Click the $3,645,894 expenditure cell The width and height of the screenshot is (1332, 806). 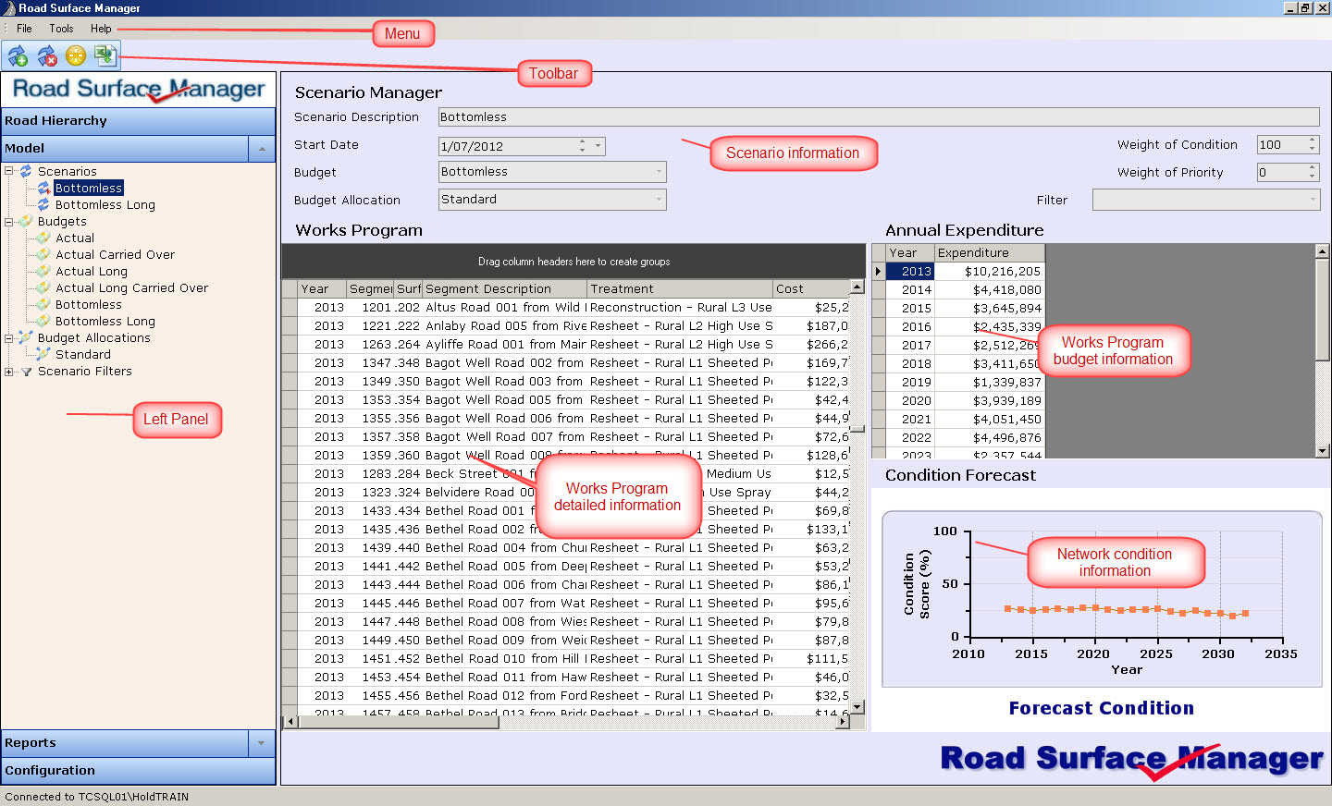click(989, 308)
